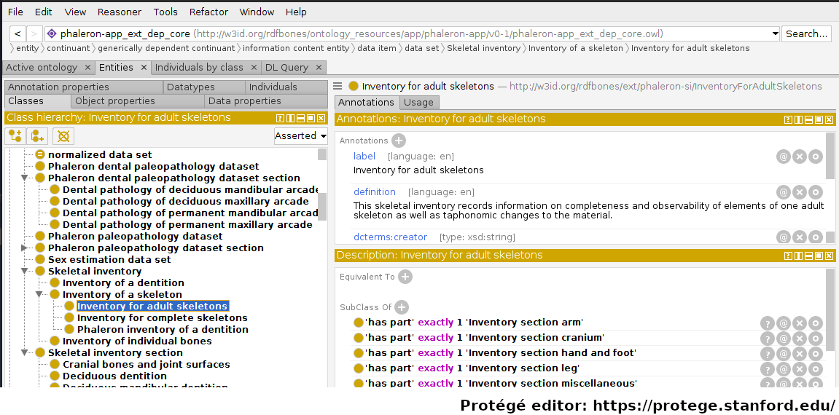This screenshot has width=839, height=415.
Task: Collapse the Skeletal inventory section node
Action: pos(24,353)
